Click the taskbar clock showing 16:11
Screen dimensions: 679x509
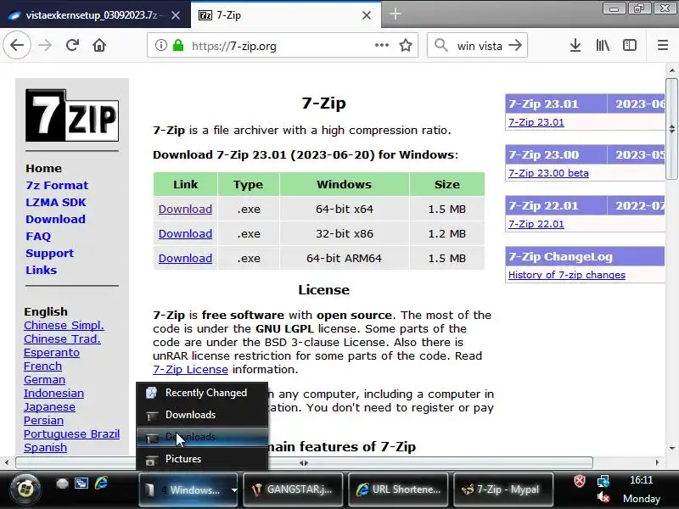tap(642, 480)
